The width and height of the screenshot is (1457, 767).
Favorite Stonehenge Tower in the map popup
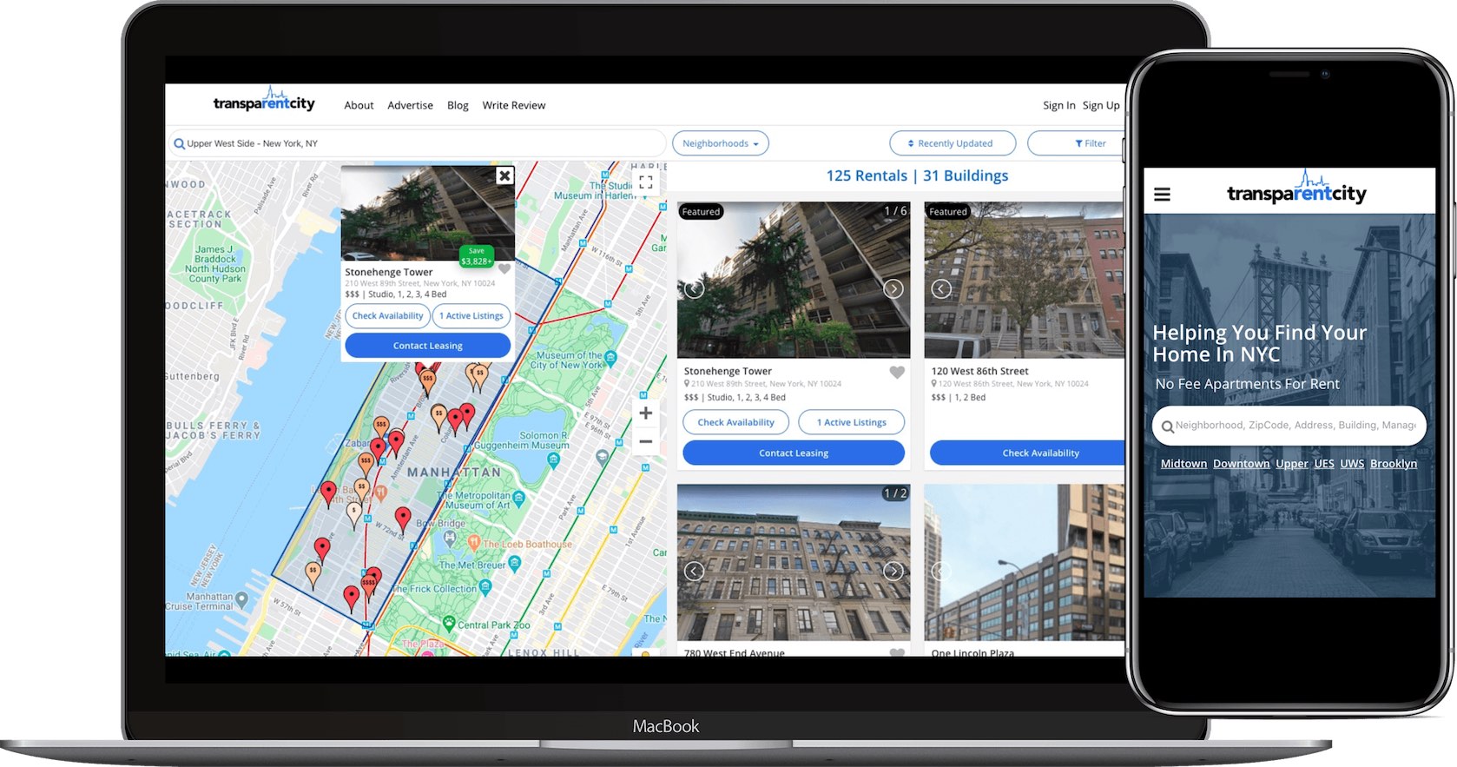point(504,269)
